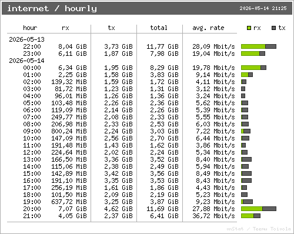
Task: Click the gray tx legend swatch
Action: (x=274, y=28)
